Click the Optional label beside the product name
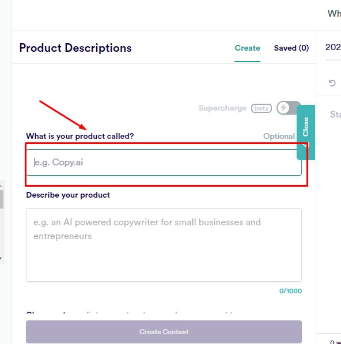 279,136
